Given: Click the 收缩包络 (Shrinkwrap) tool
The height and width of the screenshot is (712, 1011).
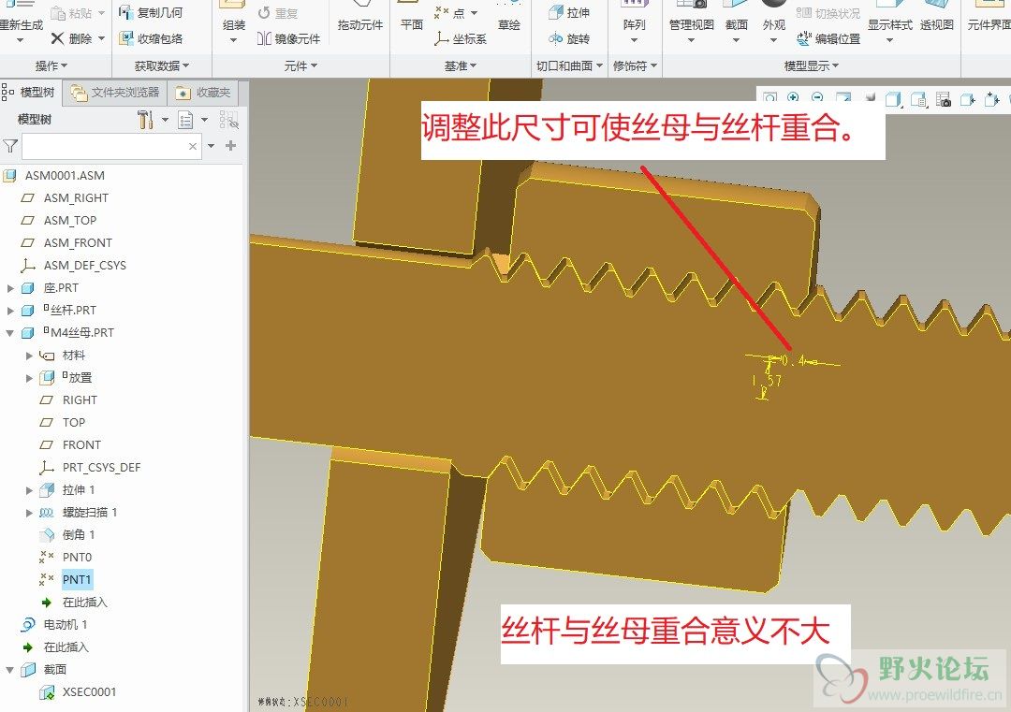Looking at the screenshot, I should point(150,38).
